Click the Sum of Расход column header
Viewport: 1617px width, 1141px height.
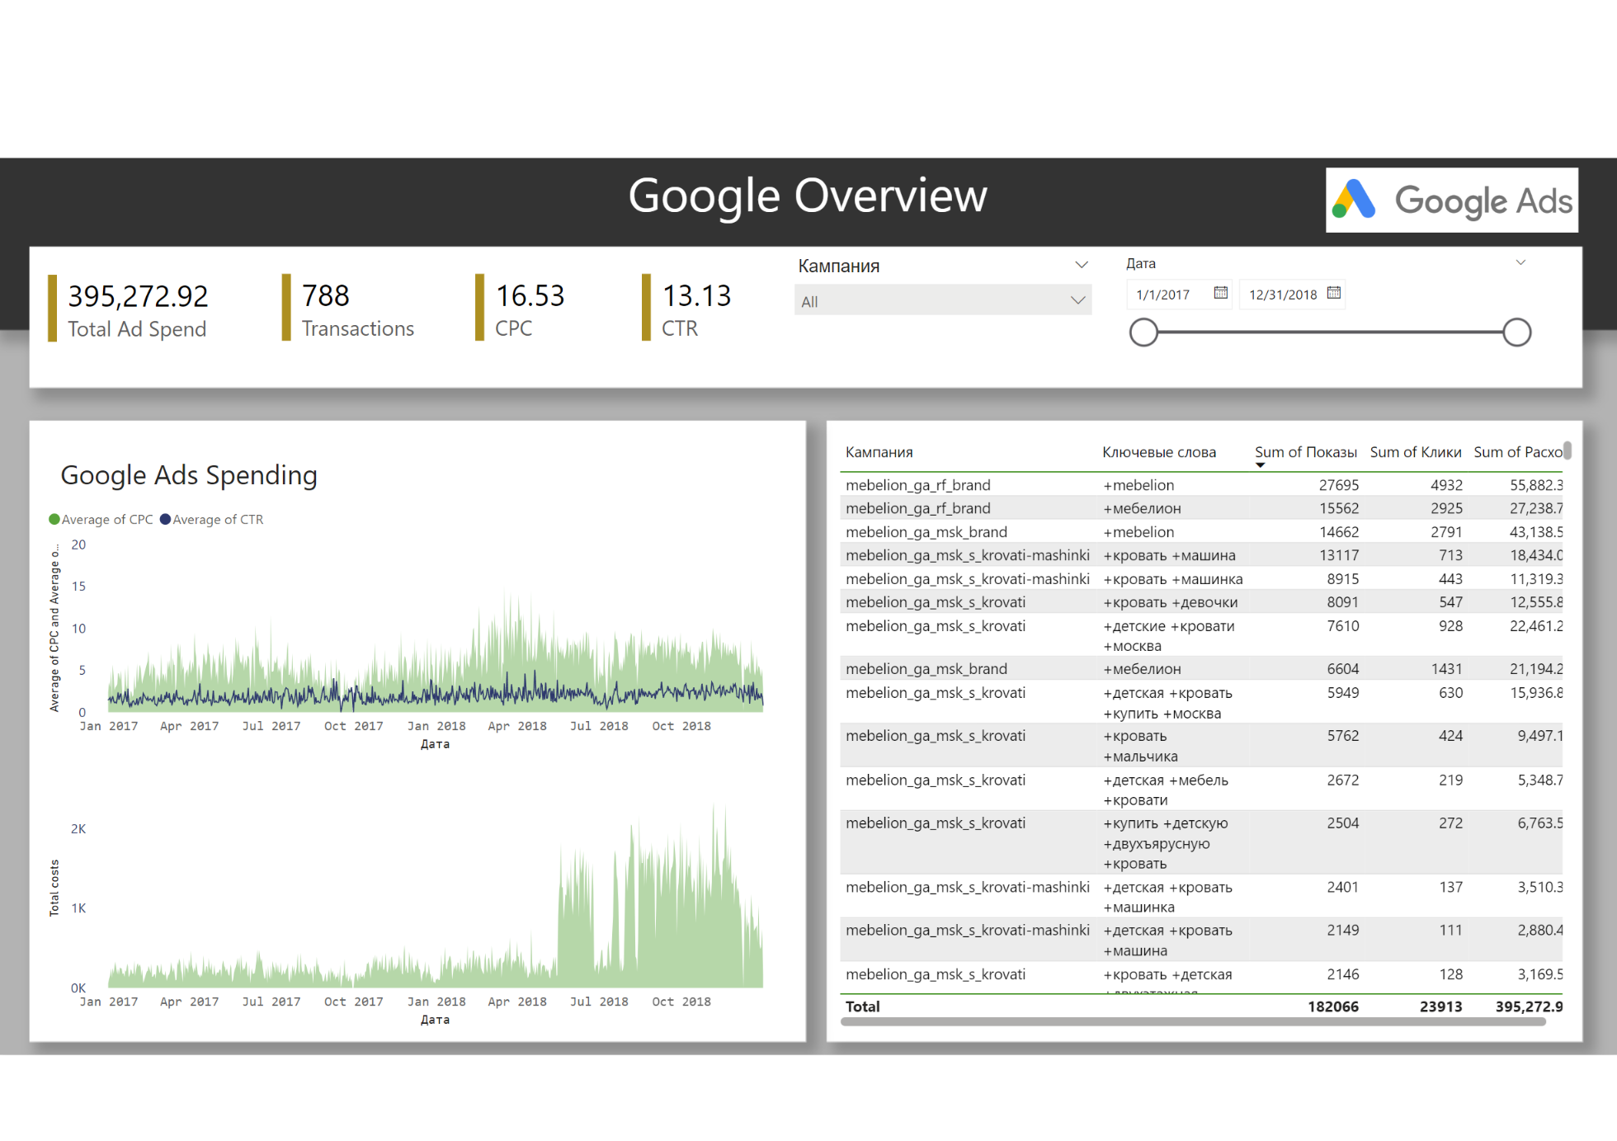pyautogui.click(x=1516, y=452)
